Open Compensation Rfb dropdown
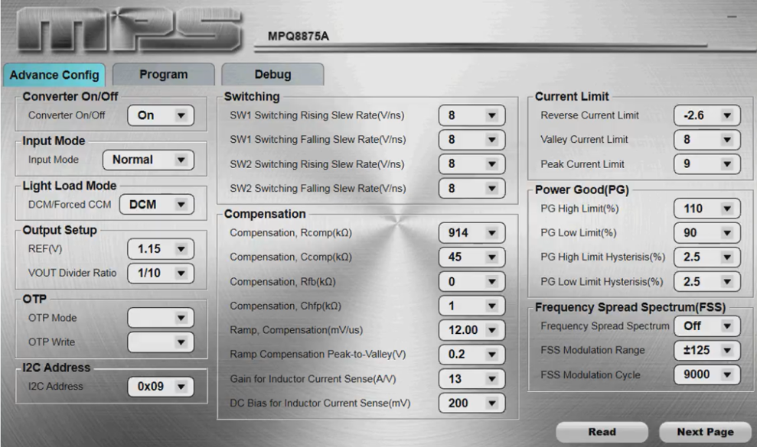Viewport: 757px width, 447px height. 471,282
